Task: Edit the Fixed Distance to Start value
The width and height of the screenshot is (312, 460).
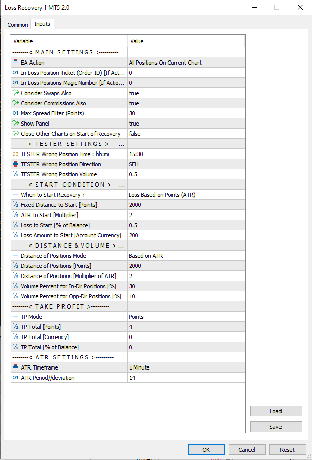Action: [x=185, y=205]
